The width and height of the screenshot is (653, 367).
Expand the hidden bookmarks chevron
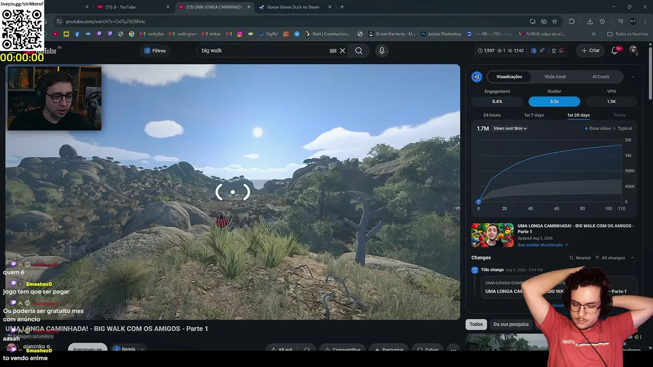(593, 34)
